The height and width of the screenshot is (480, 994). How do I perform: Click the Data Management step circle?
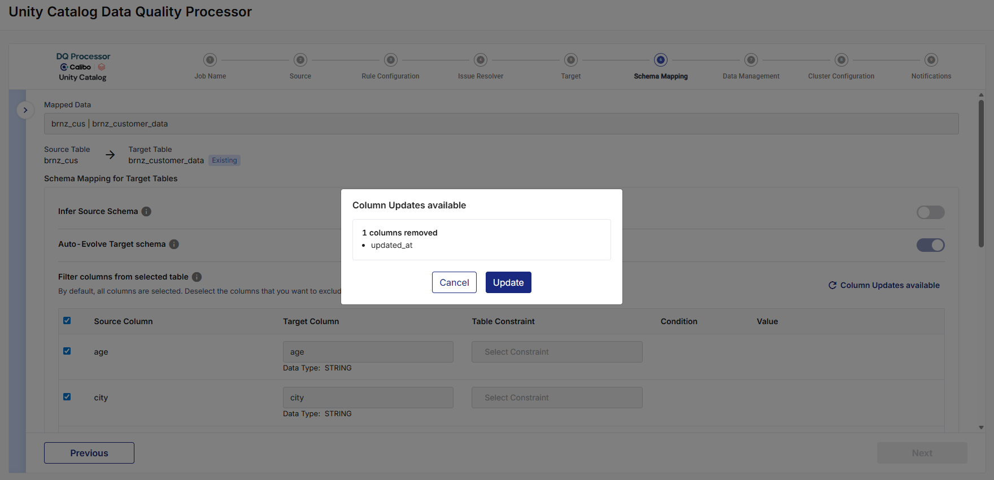click(x=751, y=60)
